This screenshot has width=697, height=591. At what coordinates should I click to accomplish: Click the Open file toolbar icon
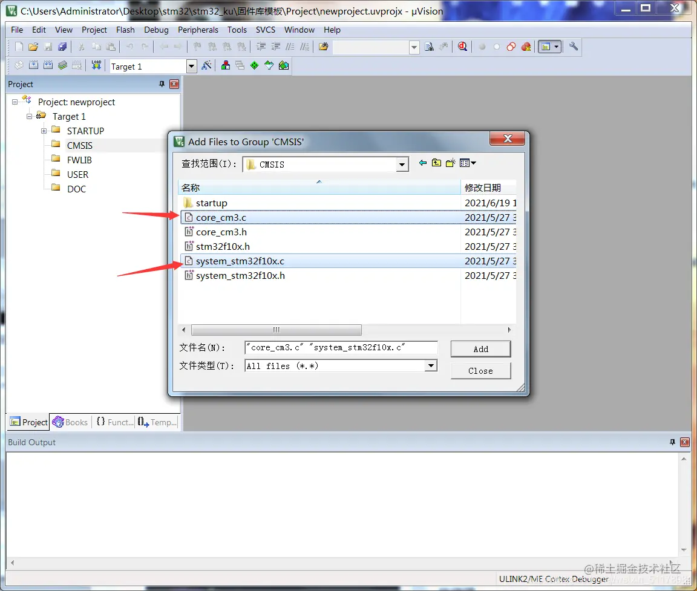33,47
